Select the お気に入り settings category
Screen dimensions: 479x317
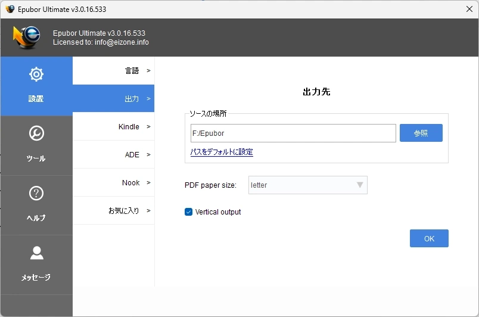114,211
